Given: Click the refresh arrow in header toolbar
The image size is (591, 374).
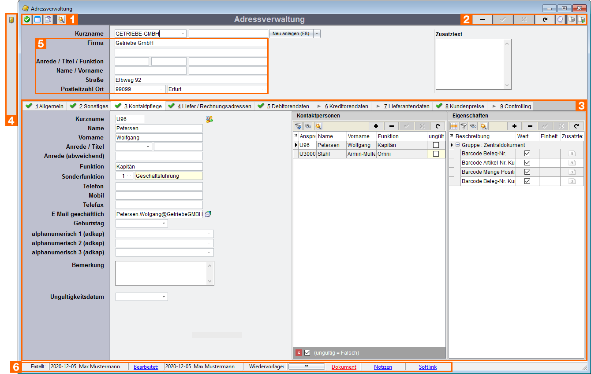Looking at the screenshot, I should pyautogui.click(x=545, y=19).
